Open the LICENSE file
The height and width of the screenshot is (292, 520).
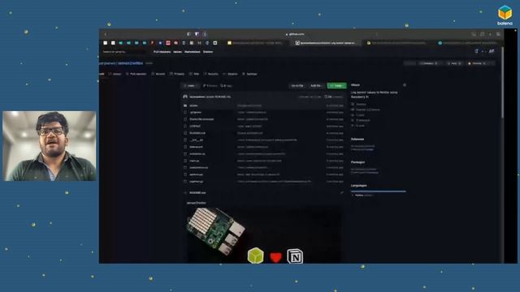click(x=195, y=127)
